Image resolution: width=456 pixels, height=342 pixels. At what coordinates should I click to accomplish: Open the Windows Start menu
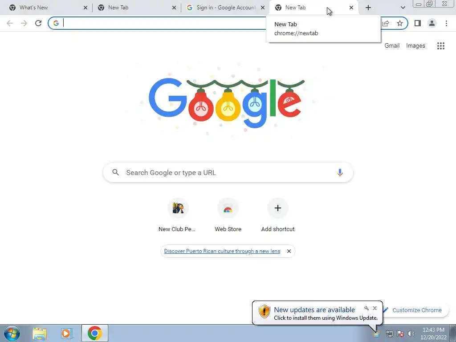point(12,333)
